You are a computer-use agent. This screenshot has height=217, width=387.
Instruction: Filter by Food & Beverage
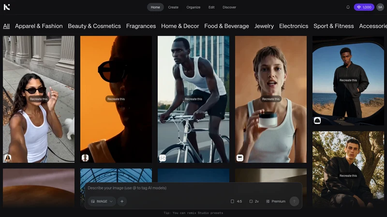pos(226,26)
